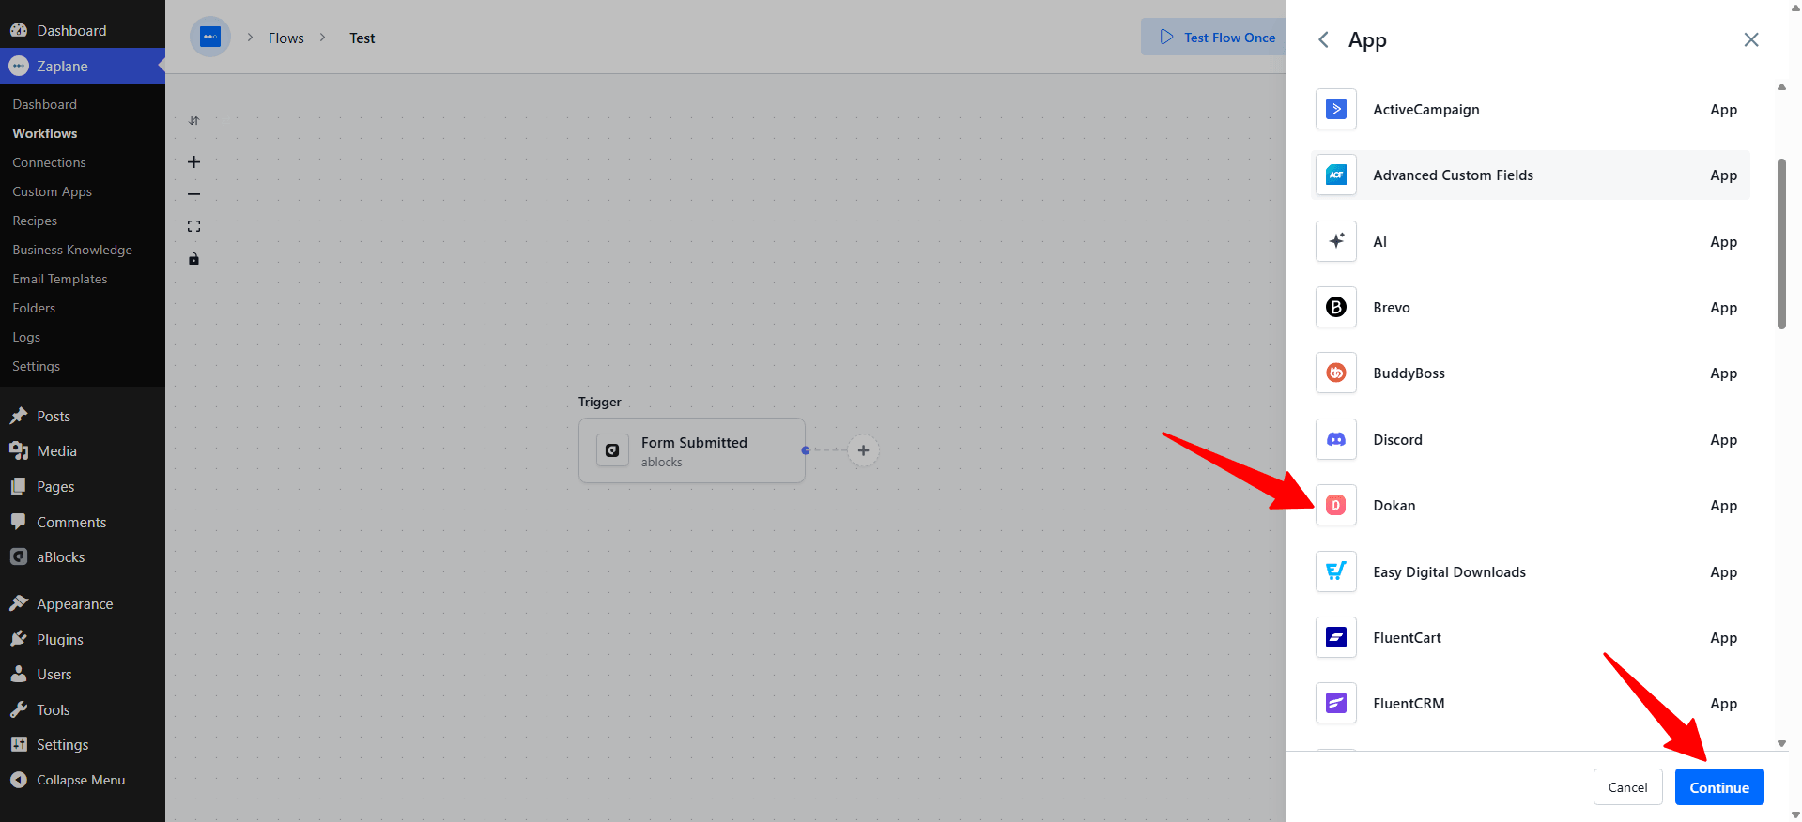Go back from the App panel
Screen dimensions: 1802x822
click(x=1323, y=39)
